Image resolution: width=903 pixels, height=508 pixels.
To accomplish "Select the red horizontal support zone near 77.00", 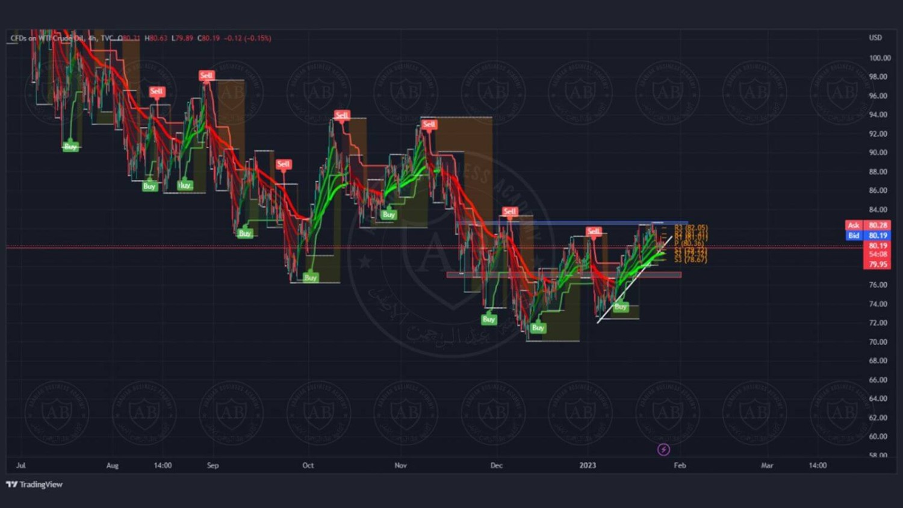I will [564, 274].
